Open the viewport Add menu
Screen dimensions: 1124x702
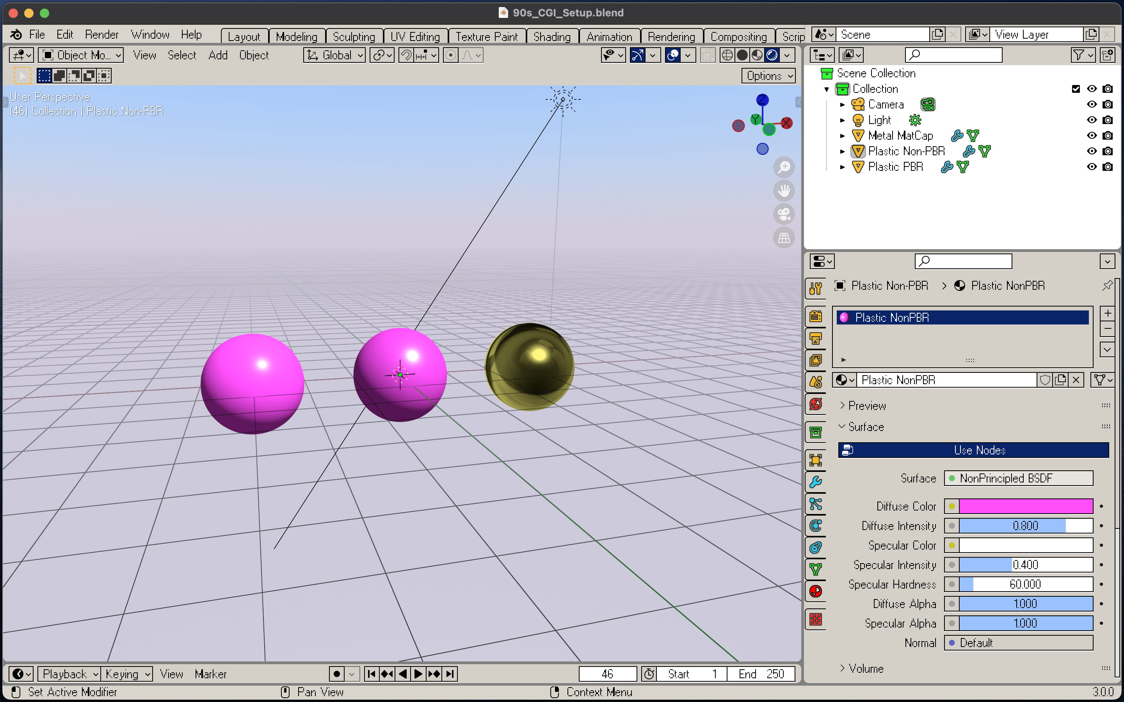click(x=218, y=55)
